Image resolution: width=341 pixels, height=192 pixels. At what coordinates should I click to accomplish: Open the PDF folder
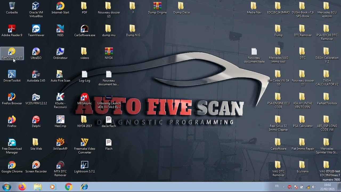[x=84, y=8]
